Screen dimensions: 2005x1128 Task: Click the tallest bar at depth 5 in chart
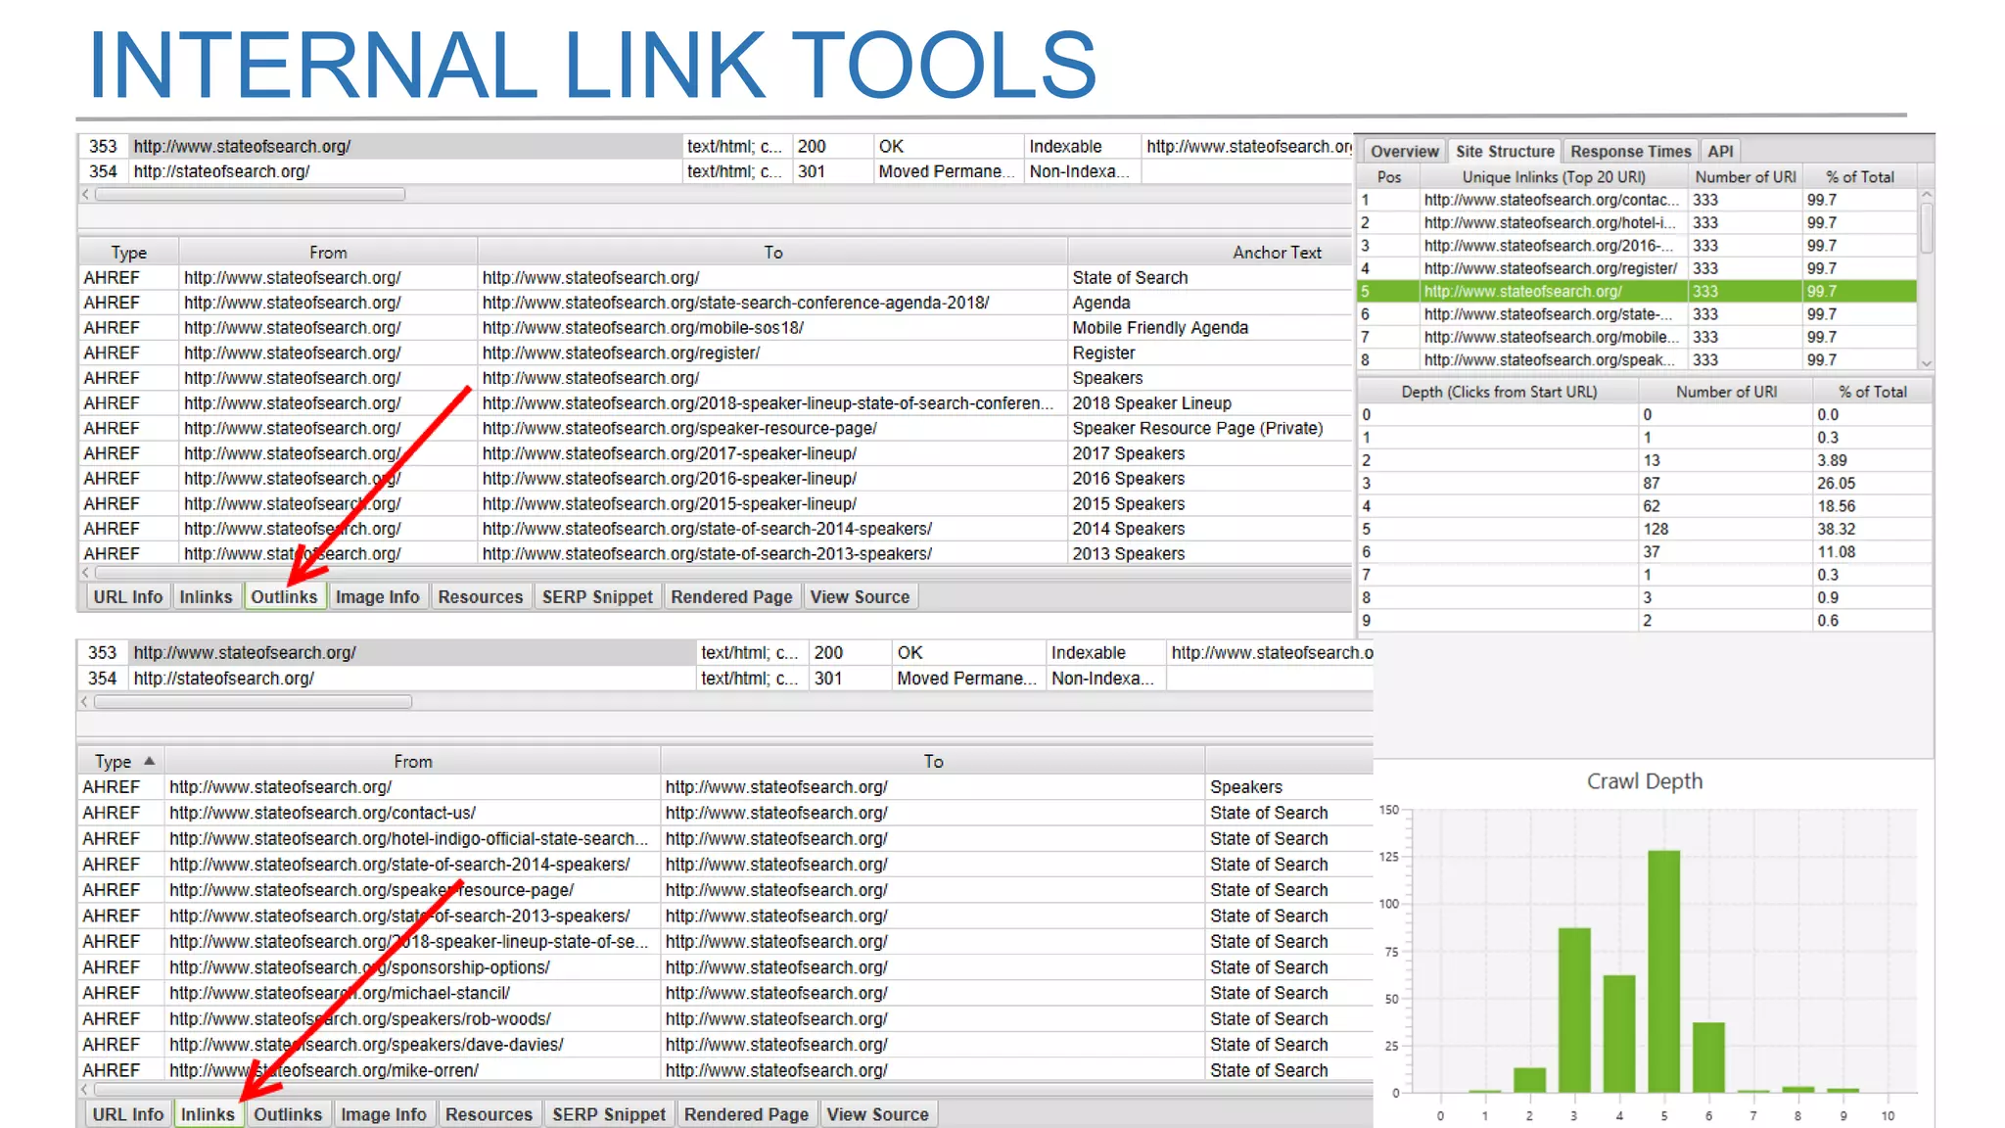click(x=1663, y=970)
